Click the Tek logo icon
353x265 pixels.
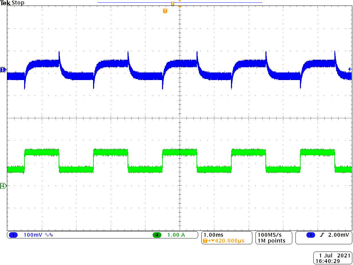[x=5, y=3]
